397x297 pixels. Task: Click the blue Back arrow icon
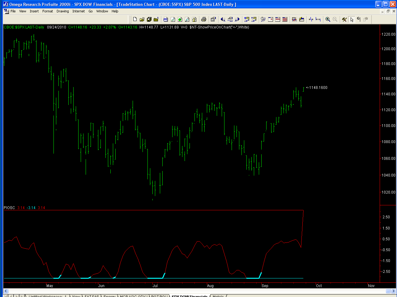click(223, 19)
